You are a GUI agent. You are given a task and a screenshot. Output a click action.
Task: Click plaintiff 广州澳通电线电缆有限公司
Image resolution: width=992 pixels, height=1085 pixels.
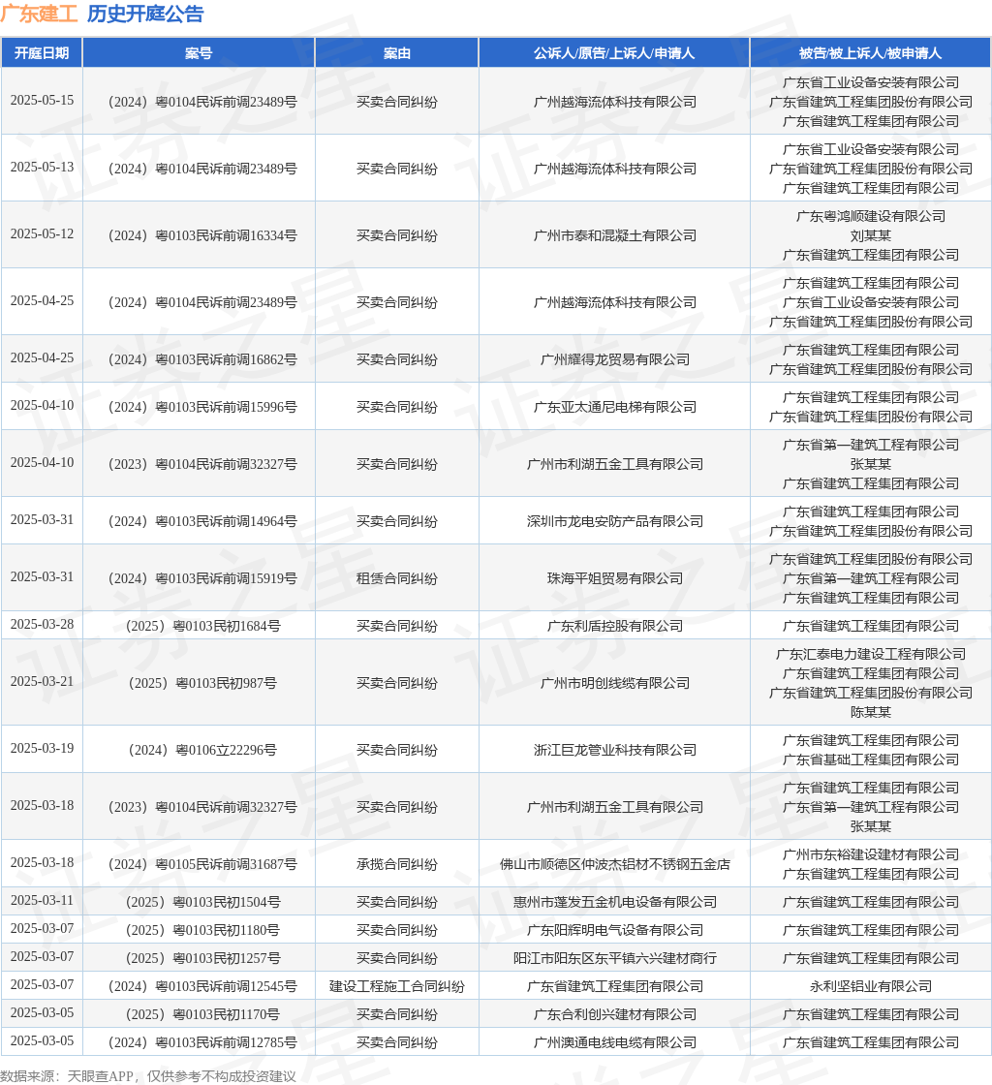(x=615, y=1042)
